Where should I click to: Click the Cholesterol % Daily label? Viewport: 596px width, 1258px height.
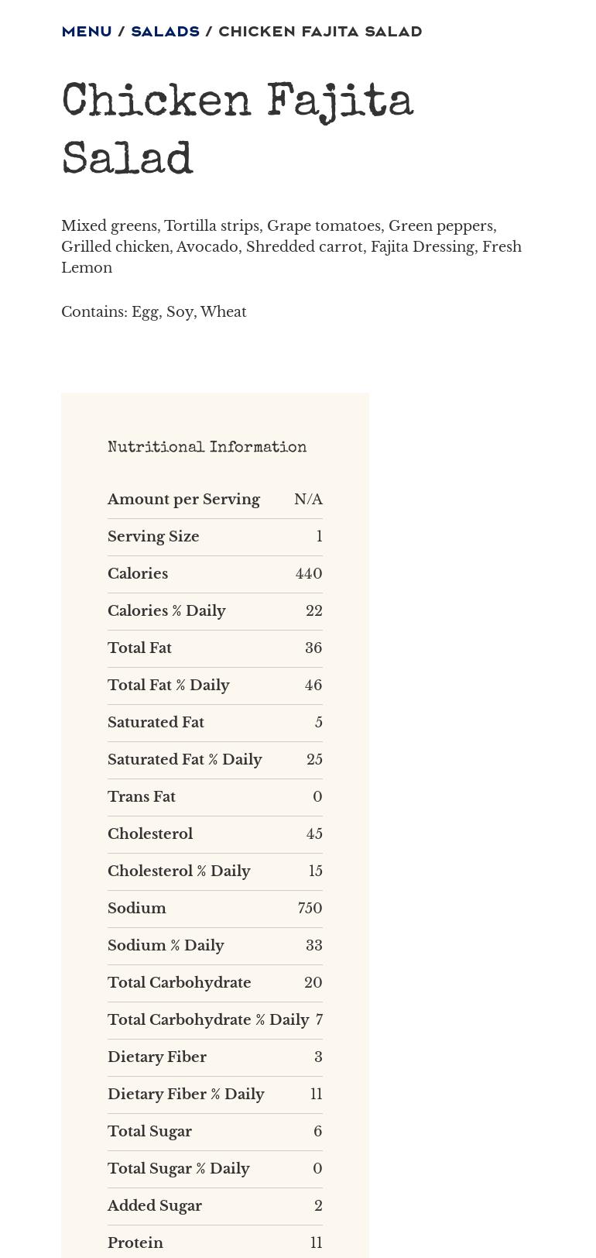point(179,871)
